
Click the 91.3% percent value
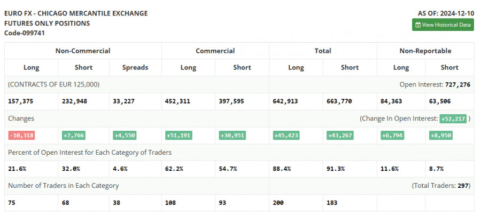coord(335,169)
